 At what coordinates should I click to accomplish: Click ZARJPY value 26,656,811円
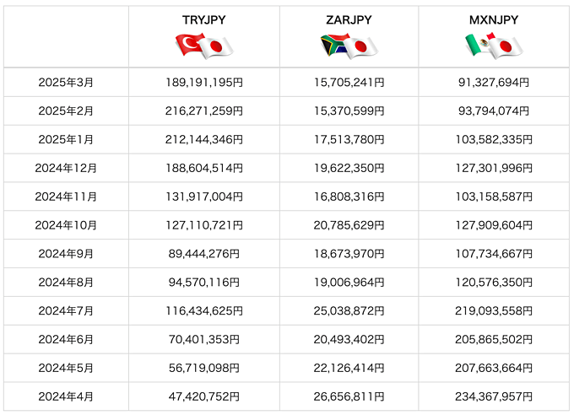[349, 396]
